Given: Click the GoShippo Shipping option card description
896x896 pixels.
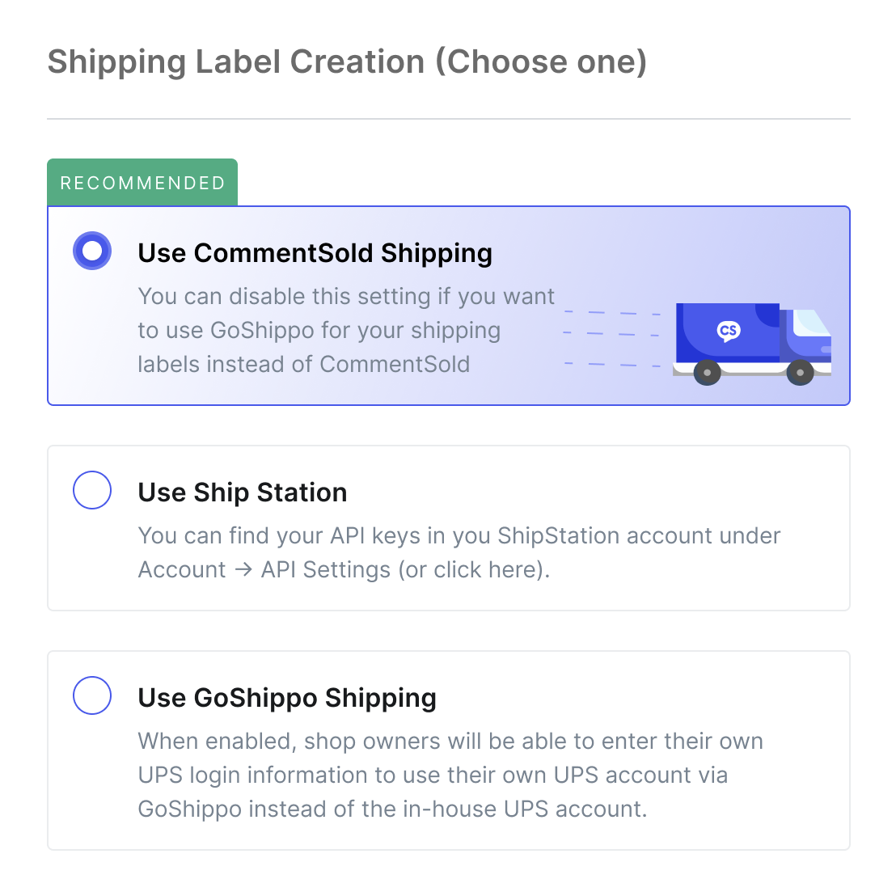Looking at the screenshot, I should pyautogui.click(x=450, y=776).
